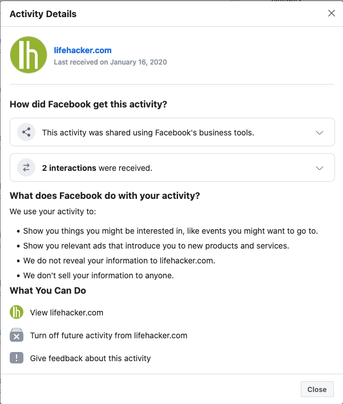Select "View lifehacker.com"

pyautogui.click(x=67, y=313)
